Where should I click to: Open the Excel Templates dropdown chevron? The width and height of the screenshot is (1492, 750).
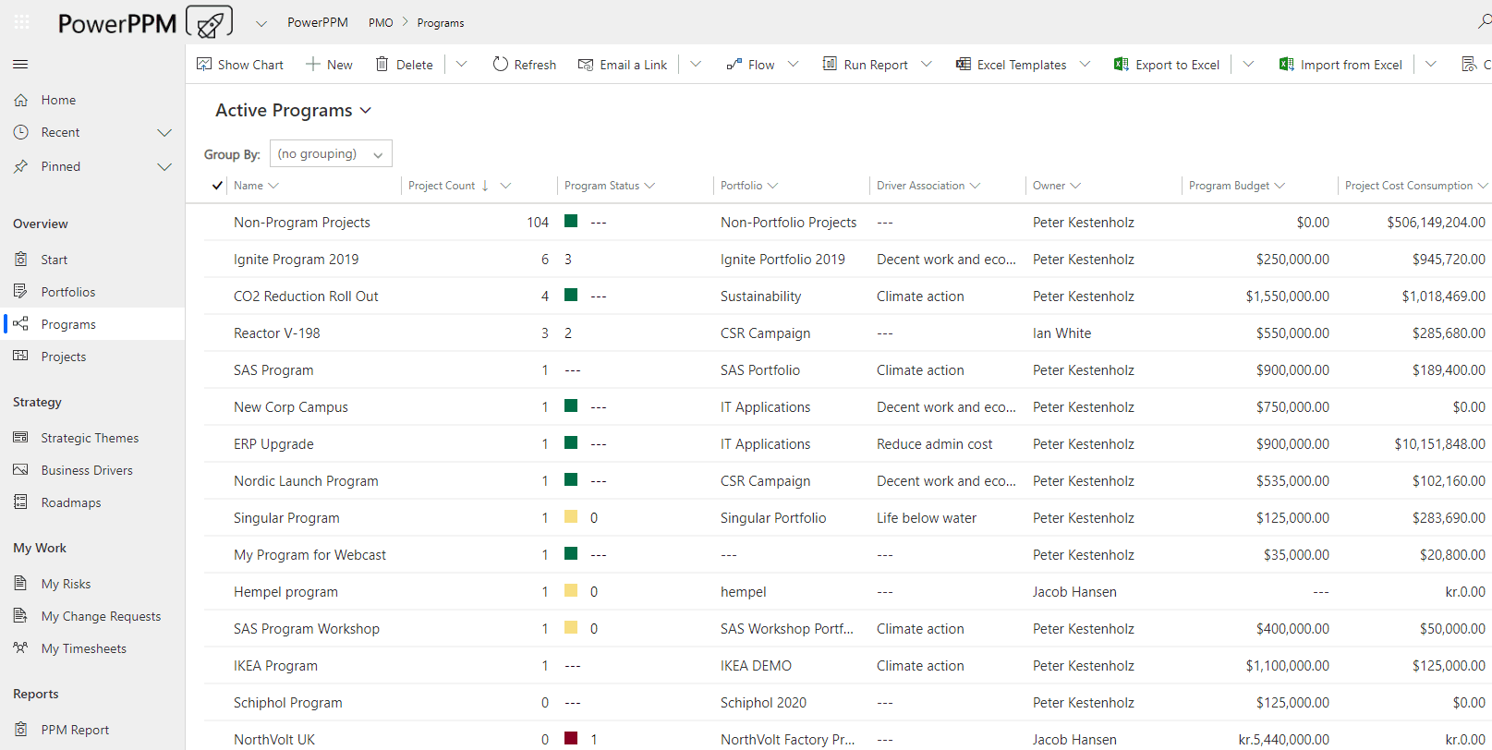click(x=1086, y=65)
